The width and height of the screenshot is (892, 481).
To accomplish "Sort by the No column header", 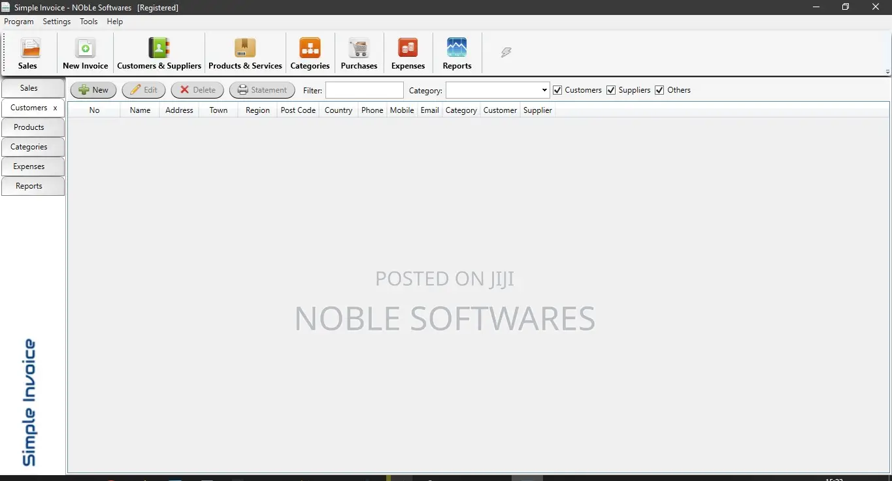I will (x=94, y=110).
